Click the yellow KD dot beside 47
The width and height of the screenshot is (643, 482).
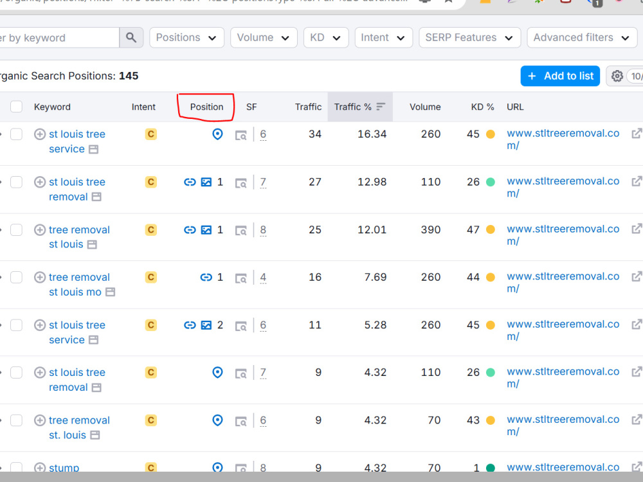[x=491, y=230]
